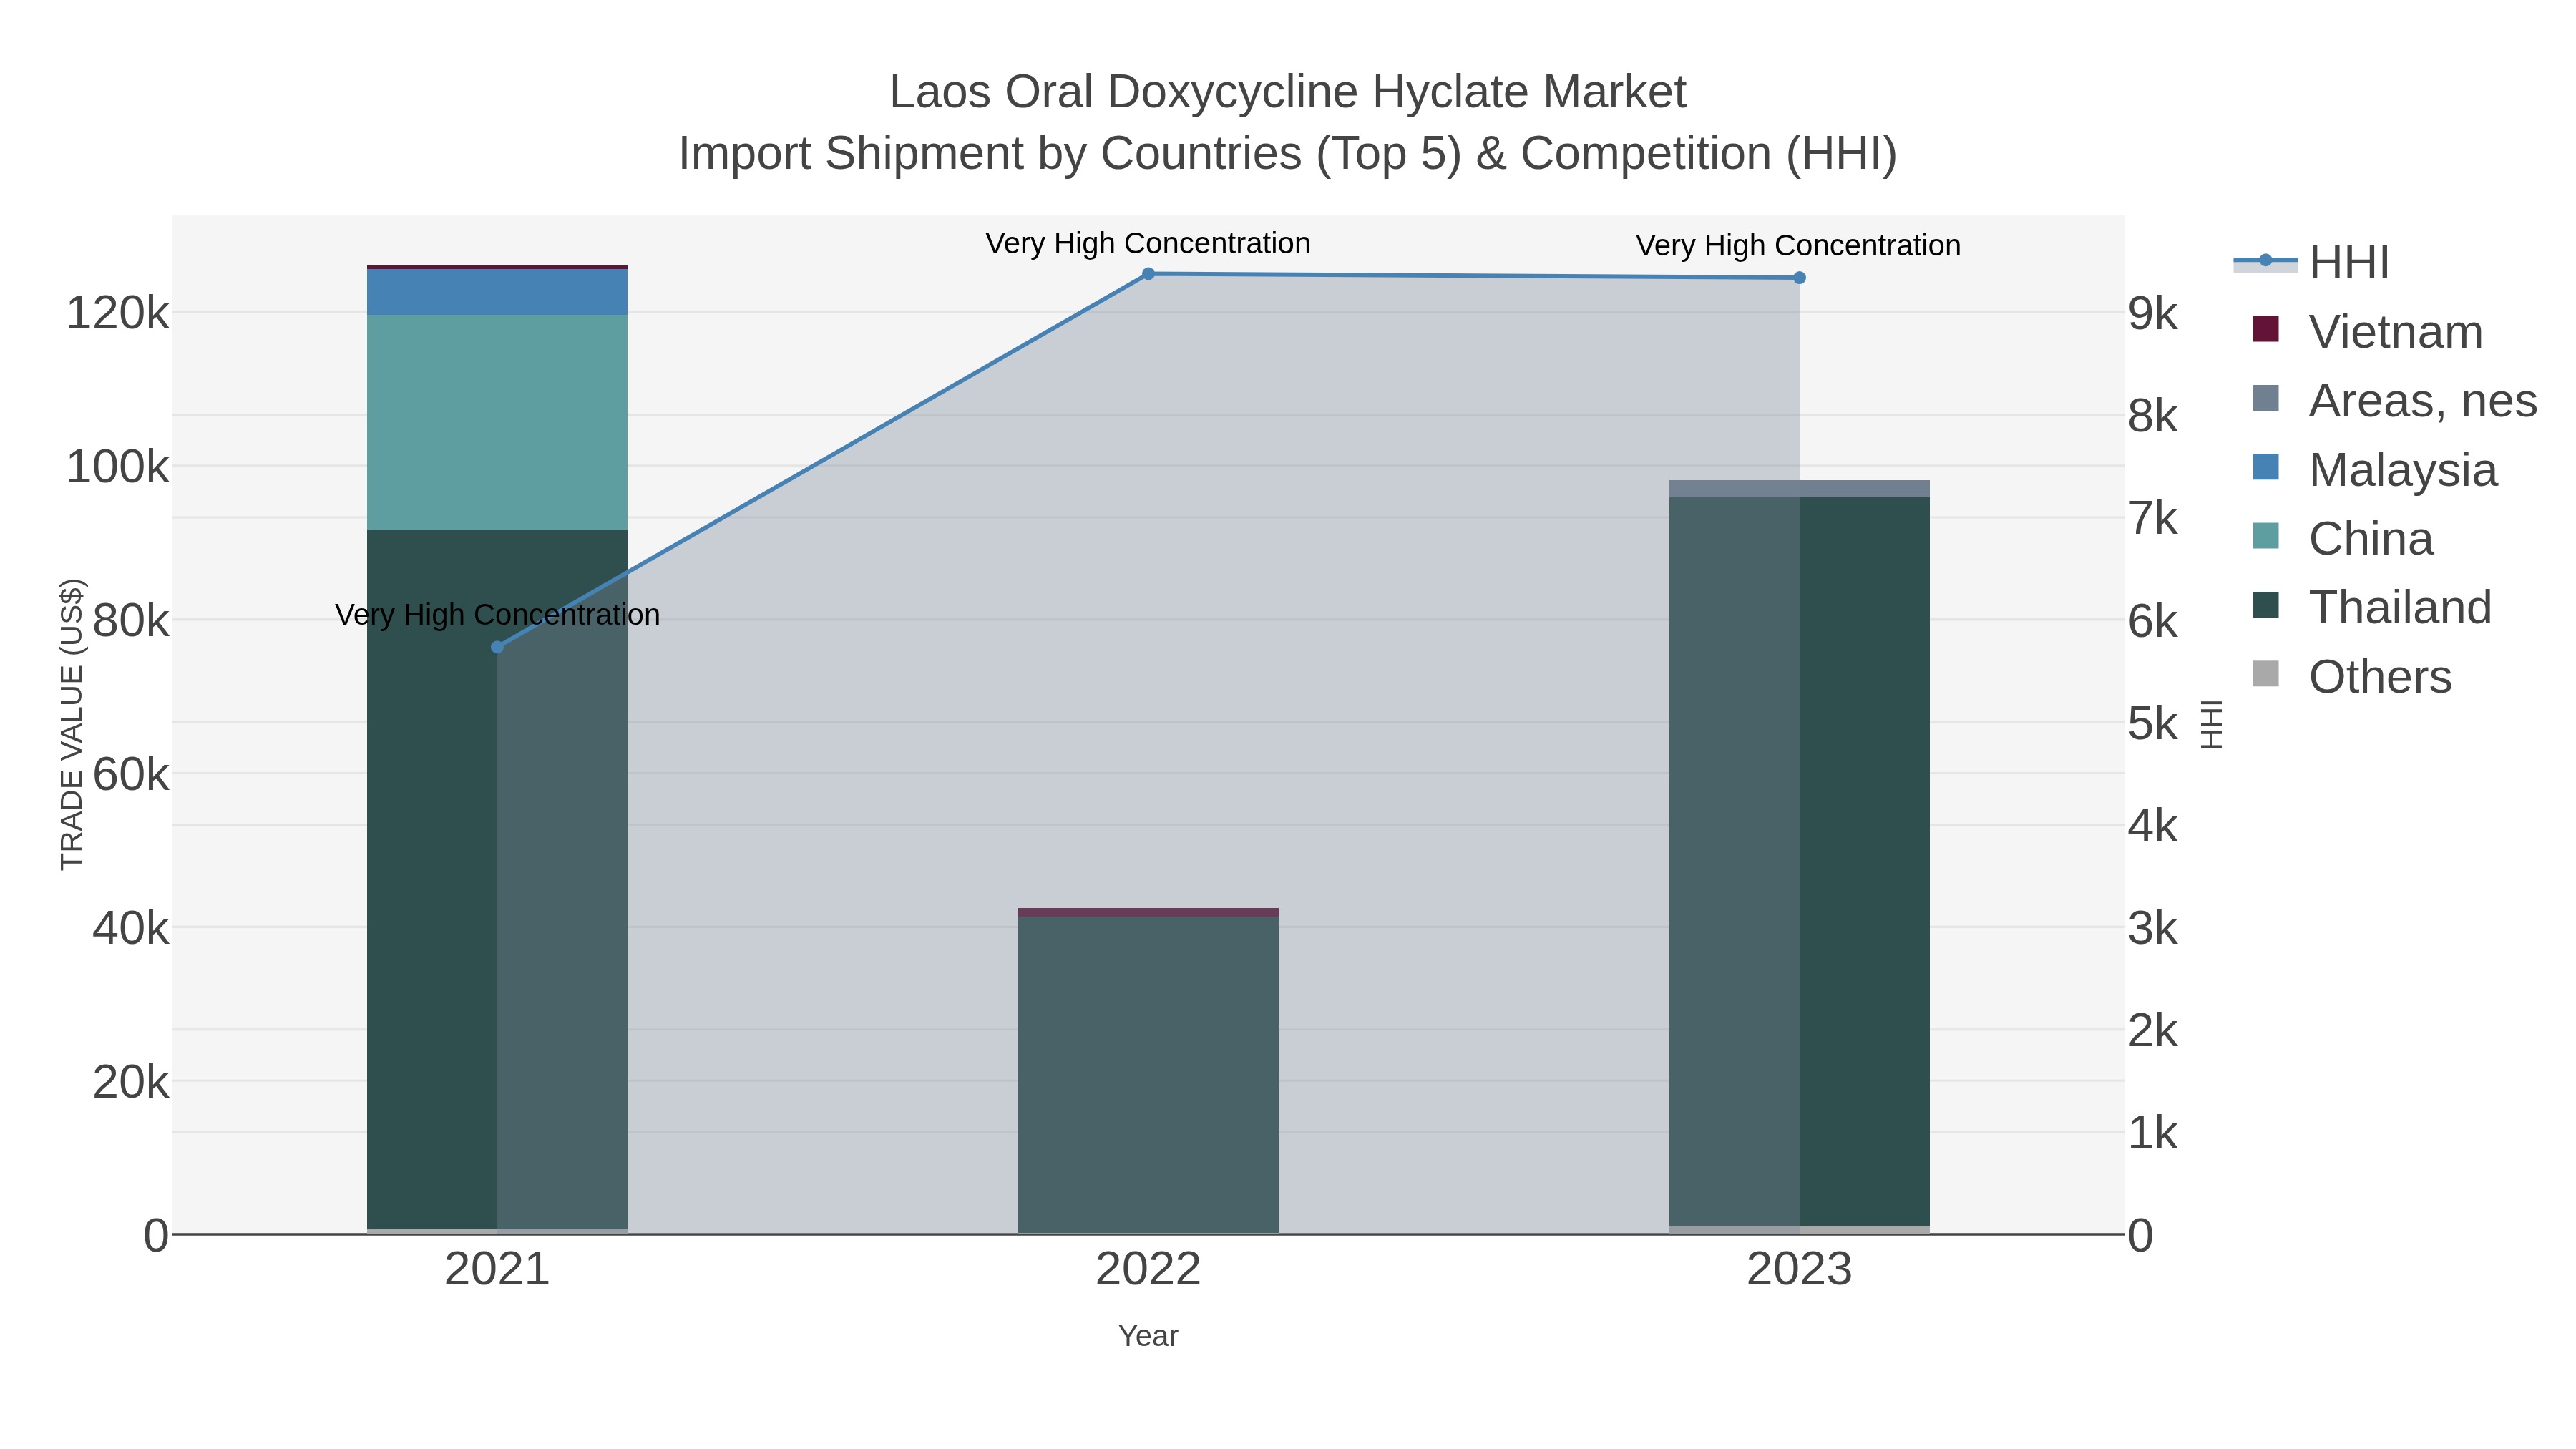Click the 2021 x-axis label
The width and height of the screenshot is (2576, 1449).
pos(497,1269)
